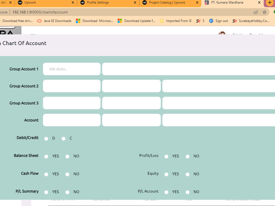Viewport: 275px width, 206px height.
Task: Set Balance Sheet to NO
Action: [67, 157]
